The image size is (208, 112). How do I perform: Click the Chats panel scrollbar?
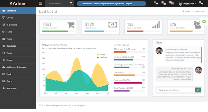[202, 55]
